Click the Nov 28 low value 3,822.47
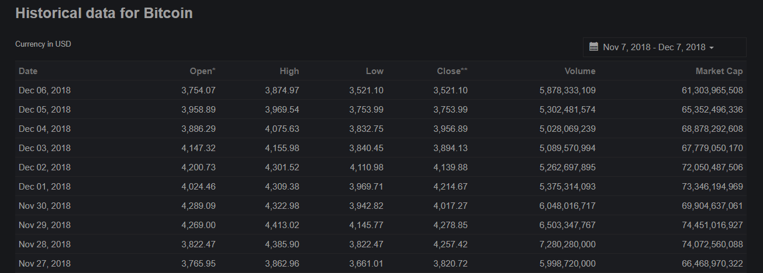The width and height of the screenshot is (763, 273). (x=367, y=244)
